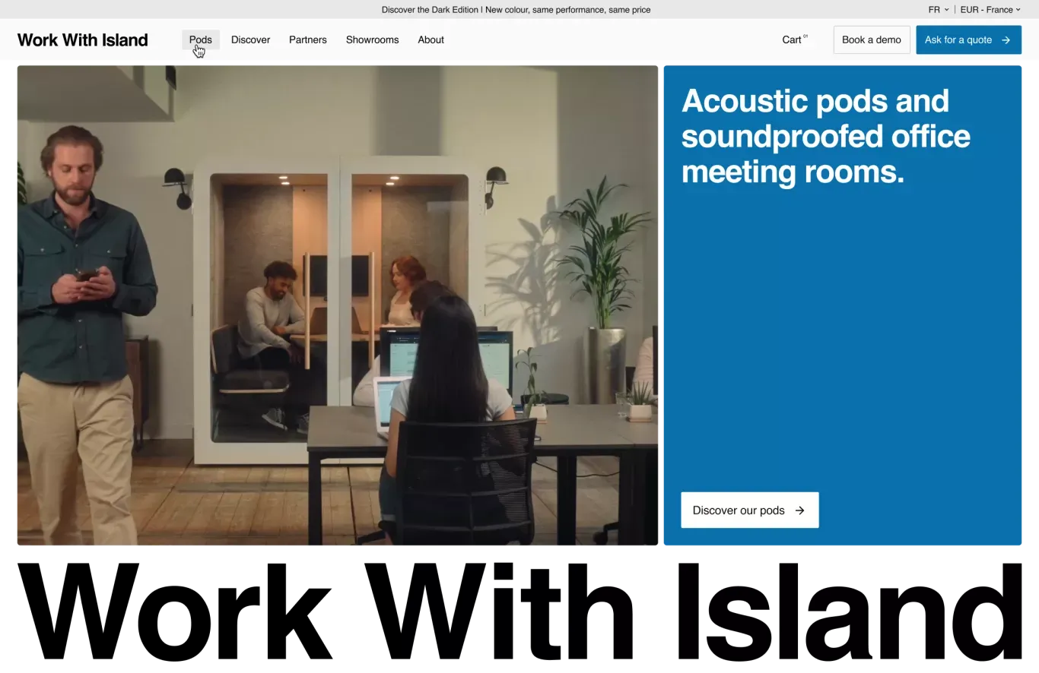This screenshot has height=673, width=1039.
Task: Click the Ask for a quote button
Action: (x=968, y=39)
